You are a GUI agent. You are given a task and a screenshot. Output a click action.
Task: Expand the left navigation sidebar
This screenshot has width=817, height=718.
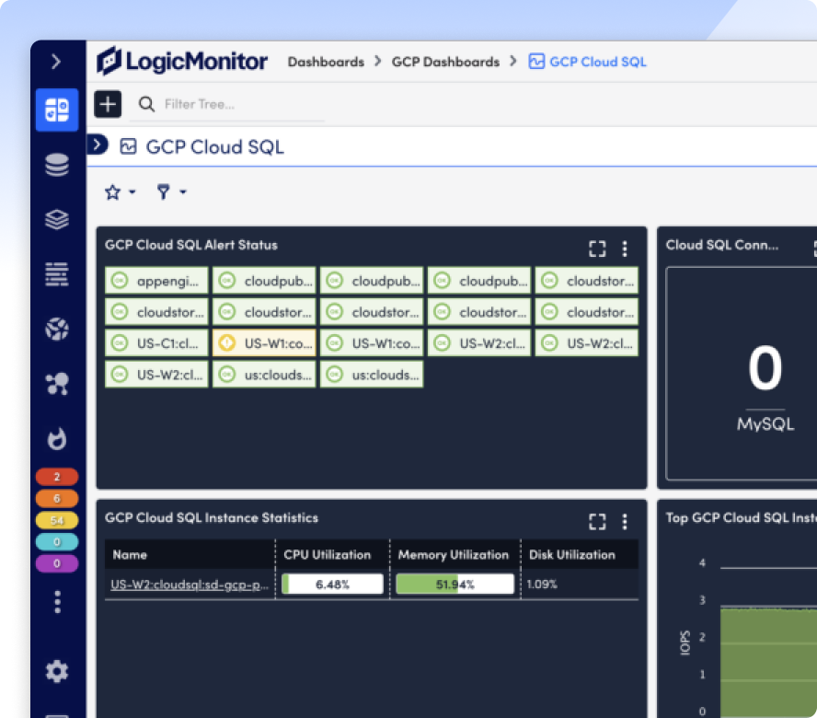tap(56, 62)
